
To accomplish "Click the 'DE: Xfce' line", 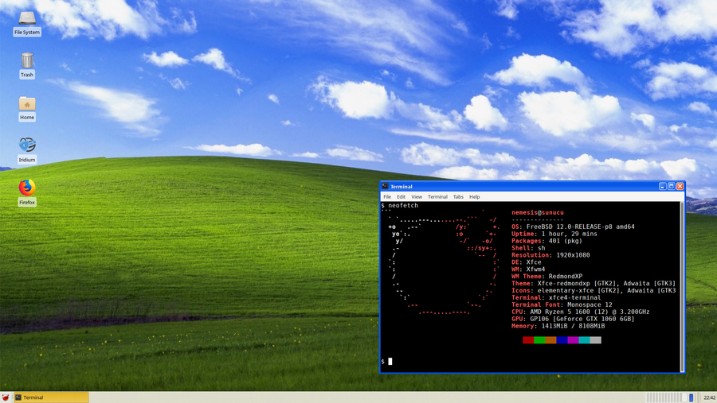I will pos(527,262).
